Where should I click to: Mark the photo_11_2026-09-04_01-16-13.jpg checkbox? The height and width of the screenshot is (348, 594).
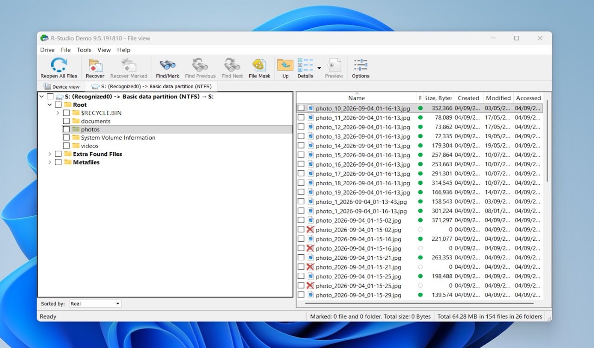coord(301,117)
